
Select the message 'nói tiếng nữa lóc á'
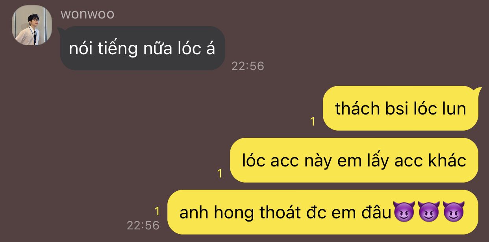[x=143, y=48]
